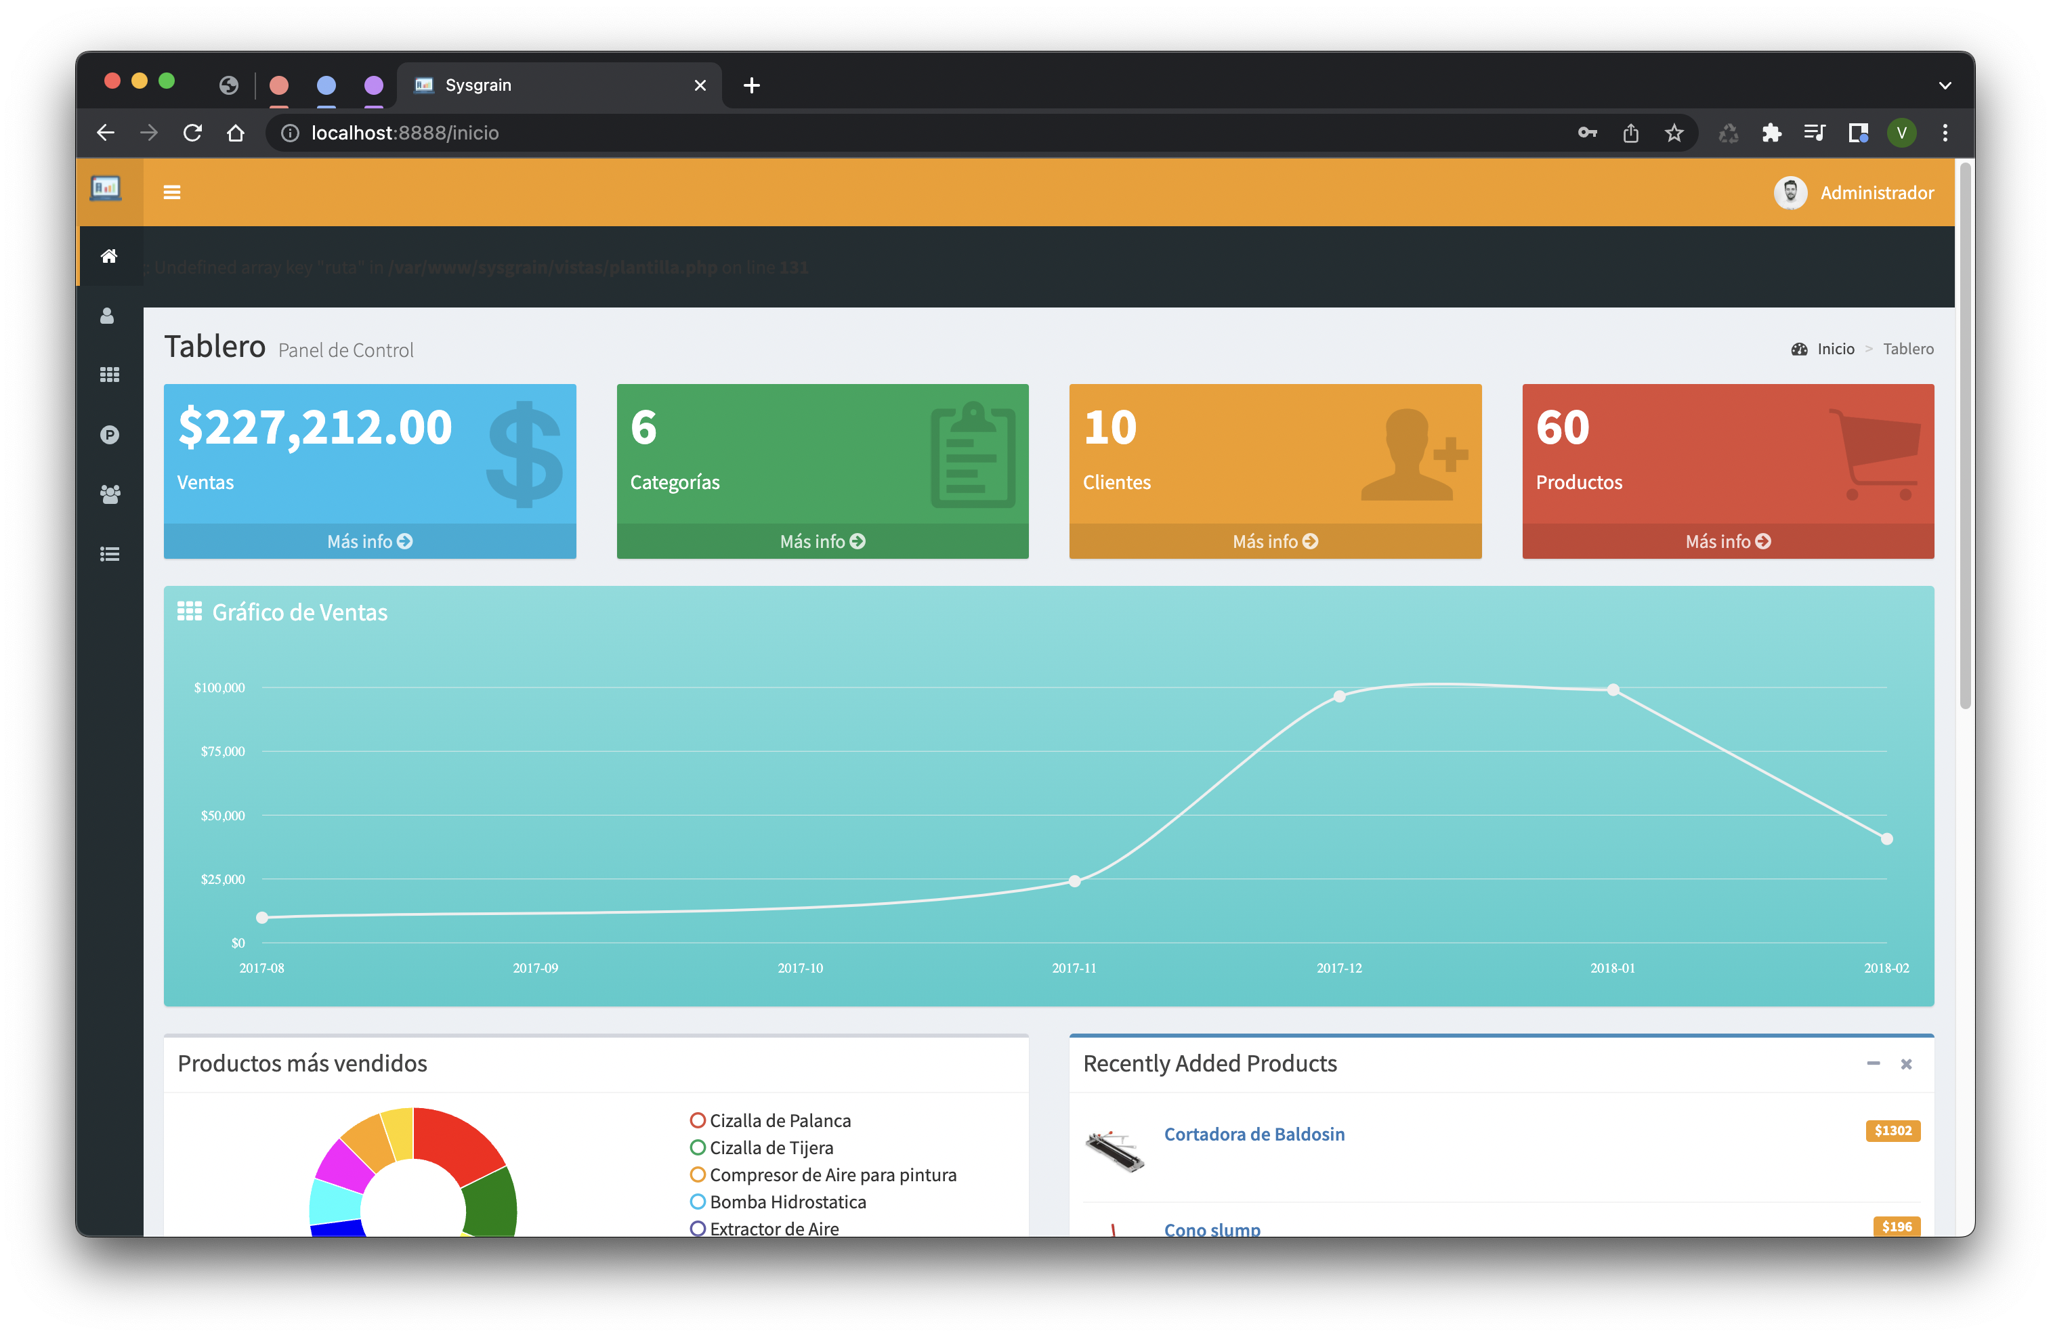The width and height of the screenshot is (2051, 1337).
Task: Open the clients group icon in sidebar
Action: click(x=110, y=494)
